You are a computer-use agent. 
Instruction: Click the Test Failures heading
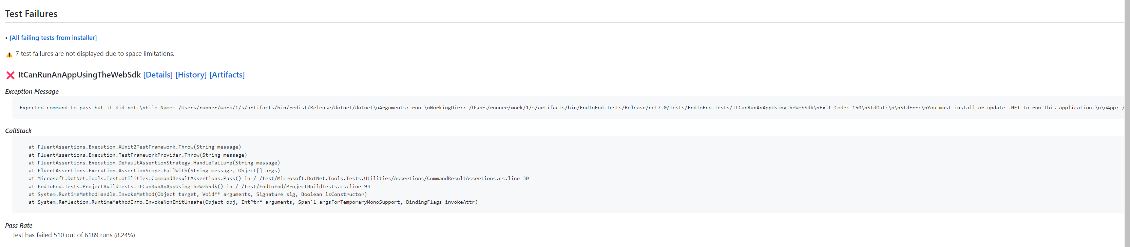31,14
